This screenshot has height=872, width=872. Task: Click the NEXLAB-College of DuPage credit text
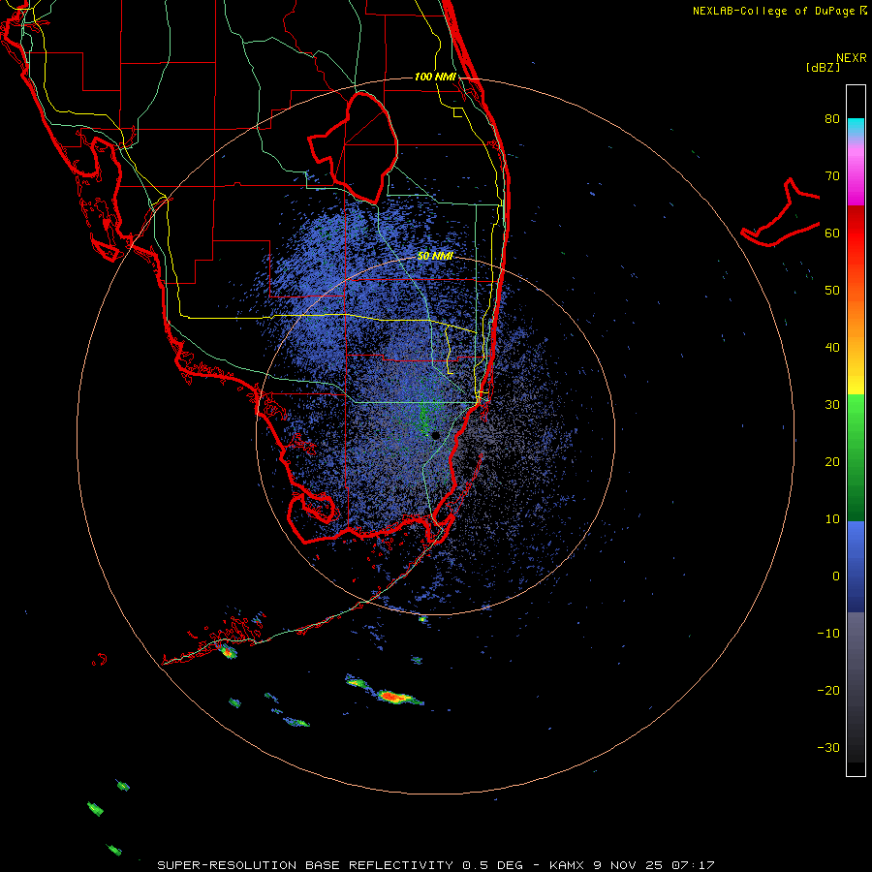(774, 11)
